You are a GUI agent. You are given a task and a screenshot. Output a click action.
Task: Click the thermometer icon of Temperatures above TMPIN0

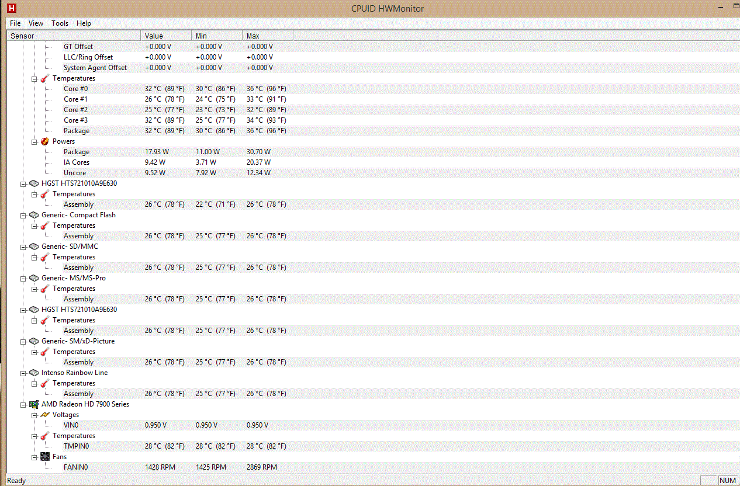click(x=45, y=436)
